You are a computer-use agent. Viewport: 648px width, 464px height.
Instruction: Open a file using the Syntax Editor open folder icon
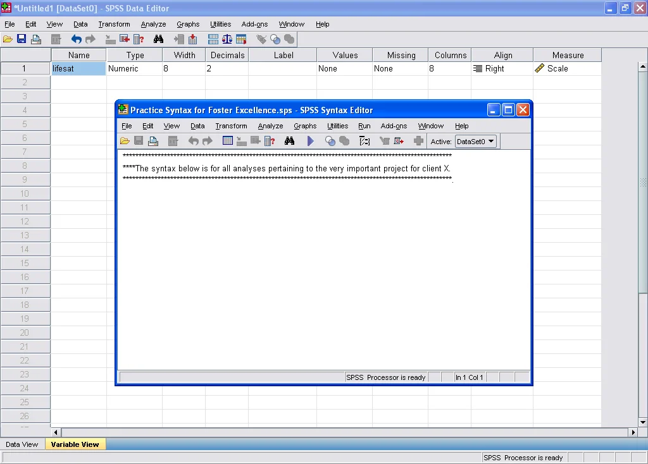point(125,141)
